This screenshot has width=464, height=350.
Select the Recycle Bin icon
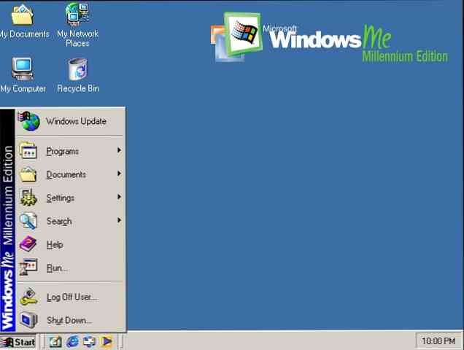point(77,69)
